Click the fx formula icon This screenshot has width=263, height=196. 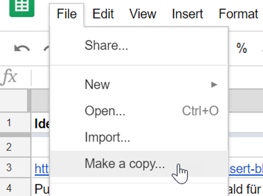9,77
